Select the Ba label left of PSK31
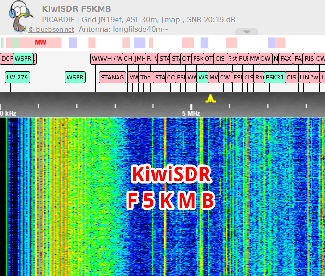Viewport: 325px width, 276px height. tap(259, 78)
